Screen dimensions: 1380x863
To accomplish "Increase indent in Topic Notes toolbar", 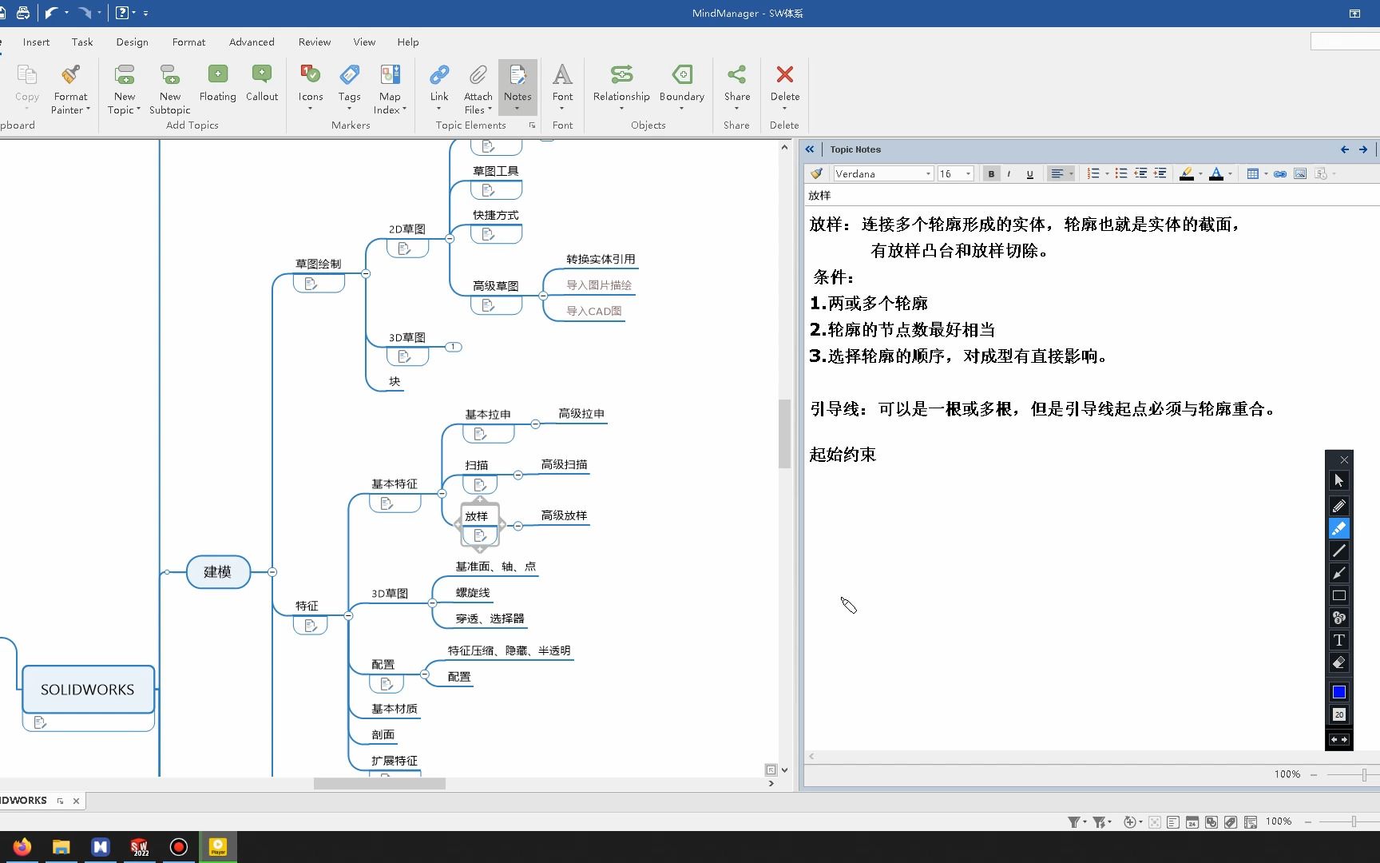I will [x=1160, y=173].
